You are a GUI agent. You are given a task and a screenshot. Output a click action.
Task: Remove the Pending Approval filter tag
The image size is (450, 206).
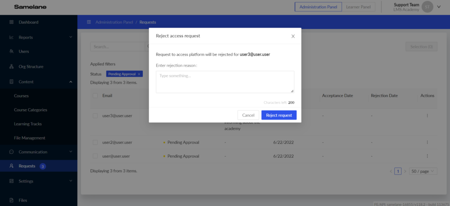pyautogui.click(x=139, y=74)
